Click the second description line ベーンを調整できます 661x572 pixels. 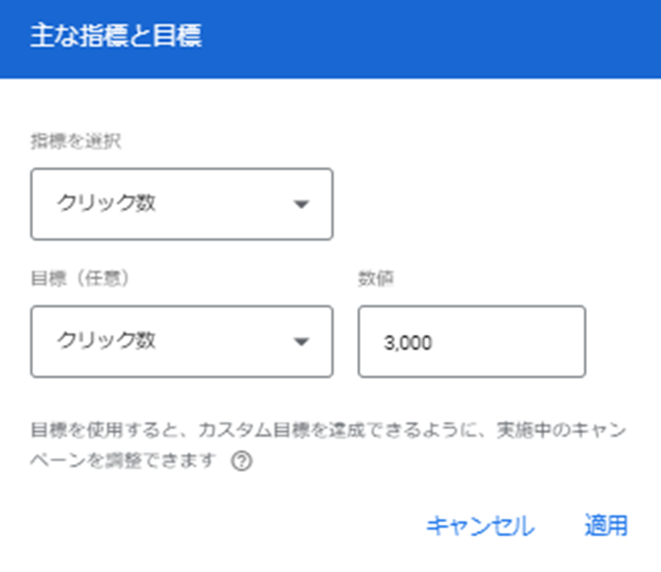tap(123, 461)
